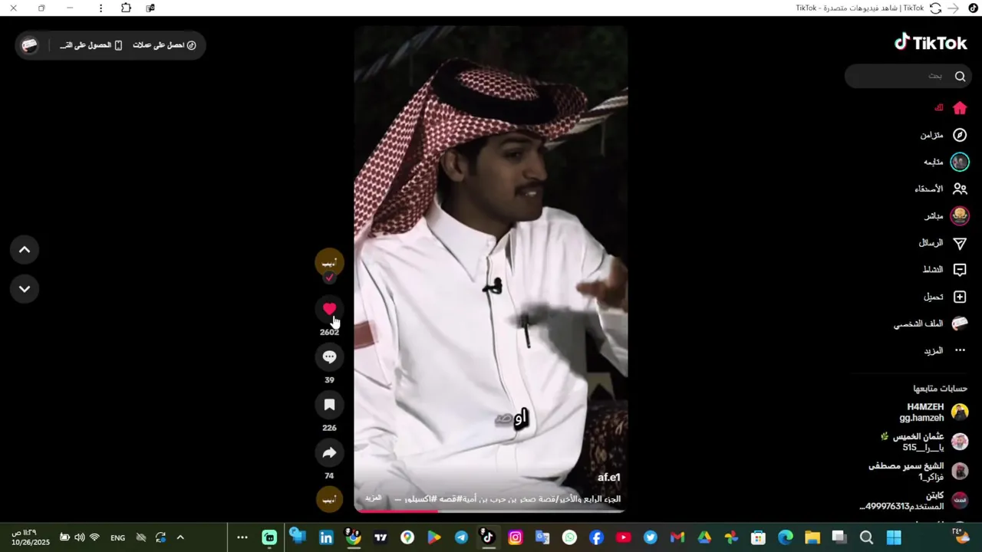Click the af.e1 username on the video
982x552 pixels.
[x=609, y=478]
